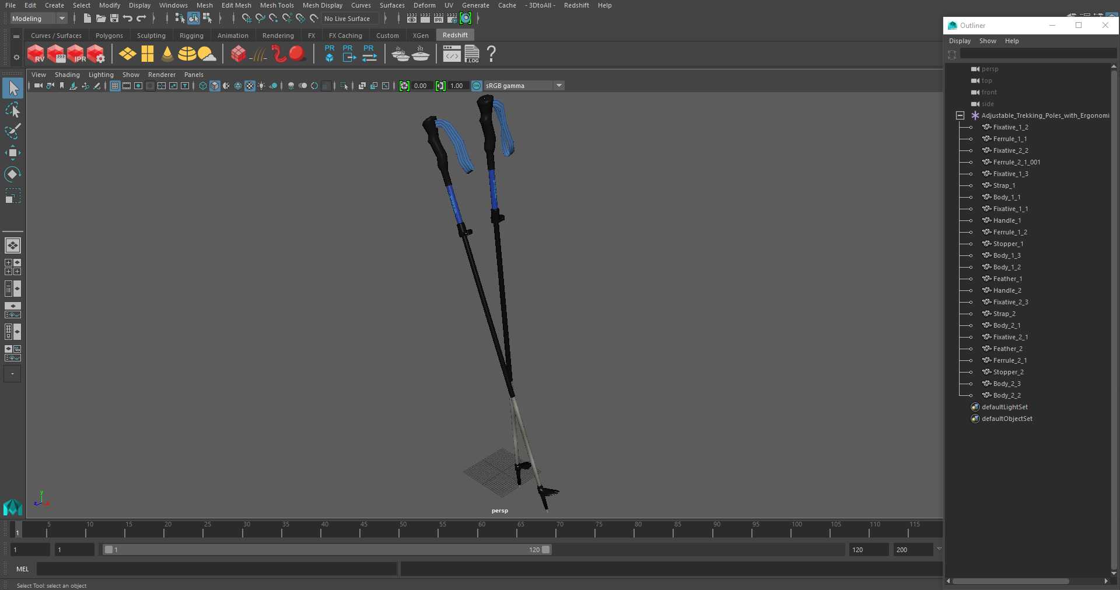Click No Live Surface field

tap(351, 19)
